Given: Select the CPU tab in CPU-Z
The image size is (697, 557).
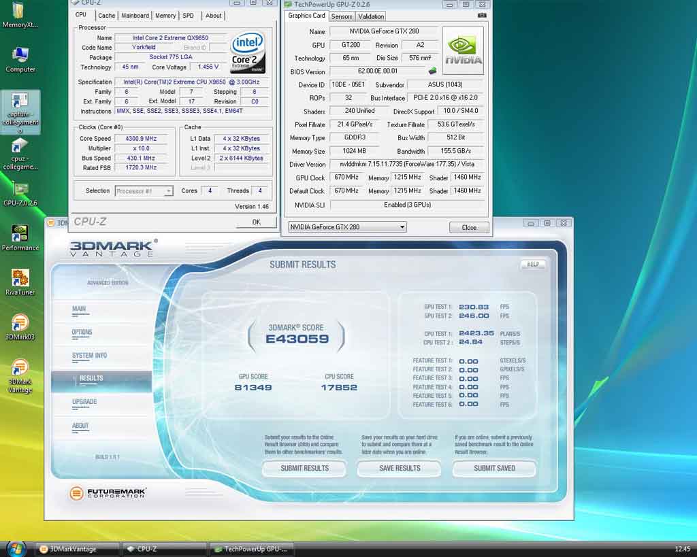Looking at the screenshot, I should [x=81, y=15].
